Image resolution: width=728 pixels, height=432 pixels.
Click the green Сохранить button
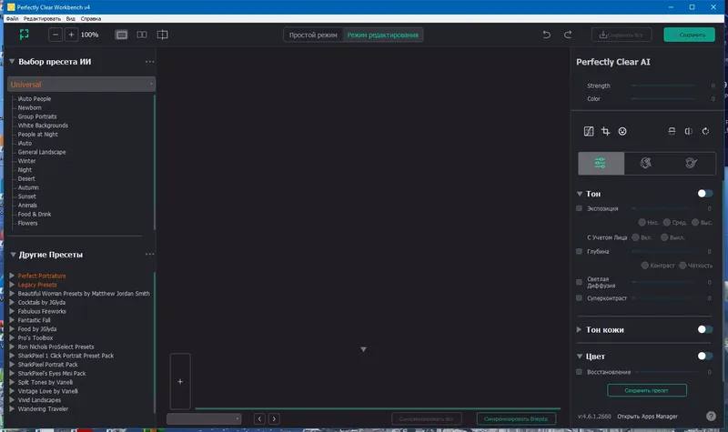pyautogui.click(x=689, y=35)
